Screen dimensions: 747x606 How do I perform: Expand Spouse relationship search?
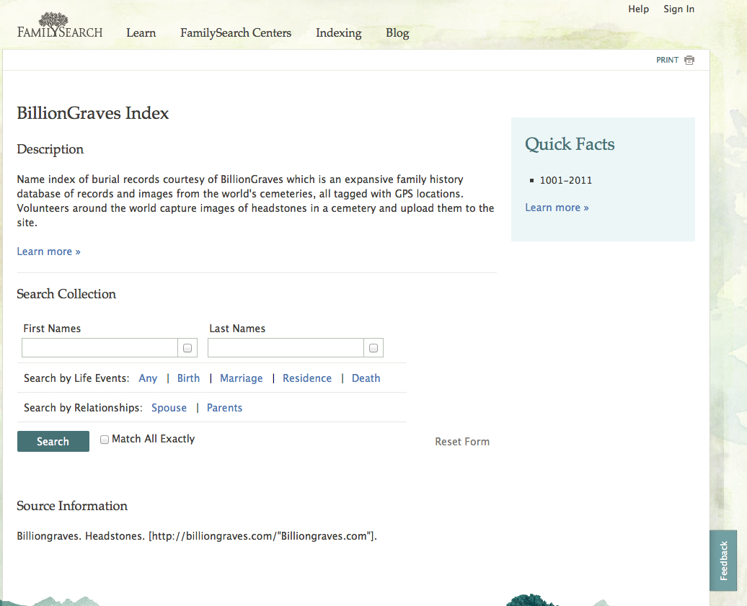click(x=169, y=408)
